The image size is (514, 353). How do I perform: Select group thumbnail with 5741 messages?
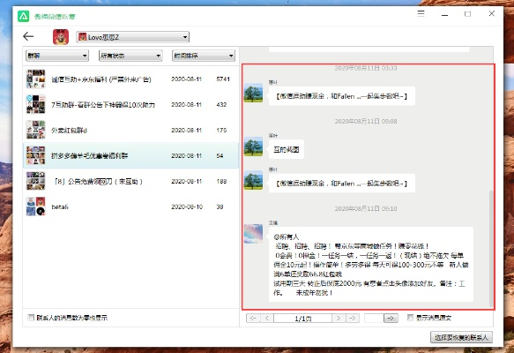[35, 79]
